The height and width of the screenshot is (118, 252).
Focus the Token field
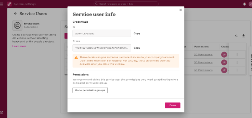(x=102, y=48)
